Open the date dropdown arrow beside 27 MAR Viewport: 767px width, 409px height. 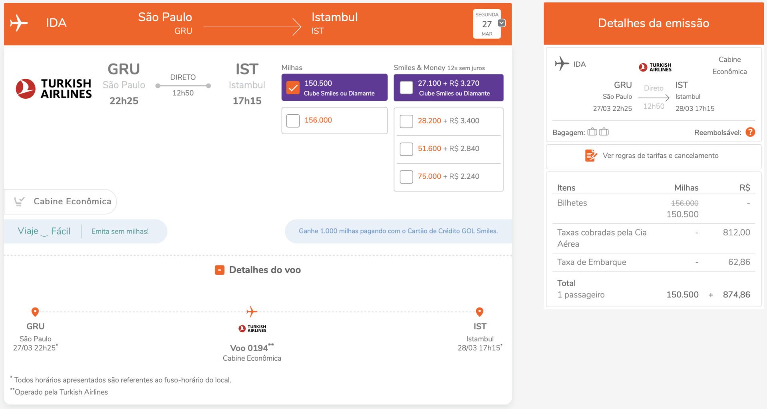(x=502, y=23)
